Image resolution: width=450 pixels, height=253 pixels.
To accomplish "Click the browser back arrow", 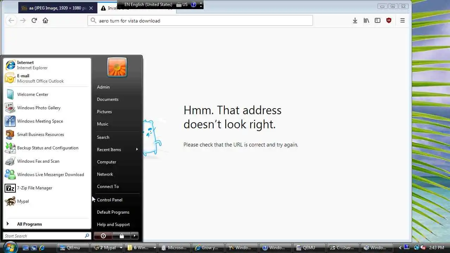I will 11,20.
